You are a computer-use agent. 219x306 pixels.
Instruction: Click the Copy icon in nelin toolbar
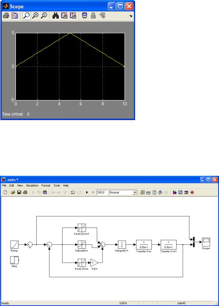click(x=39, y=192)
